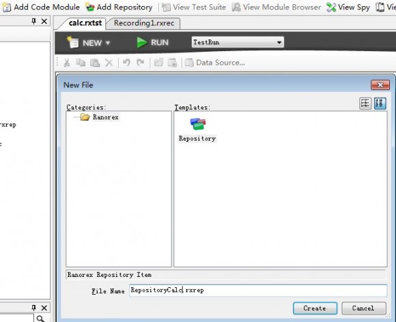Click the Create button
Viewport: 396px width, 322px height.
315,308
